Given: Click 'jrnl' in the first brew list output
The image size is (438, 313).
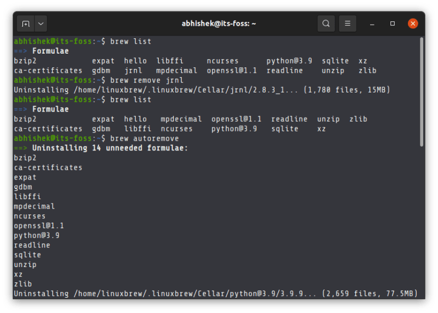Looking at the screenshot, I should (133, 71).
